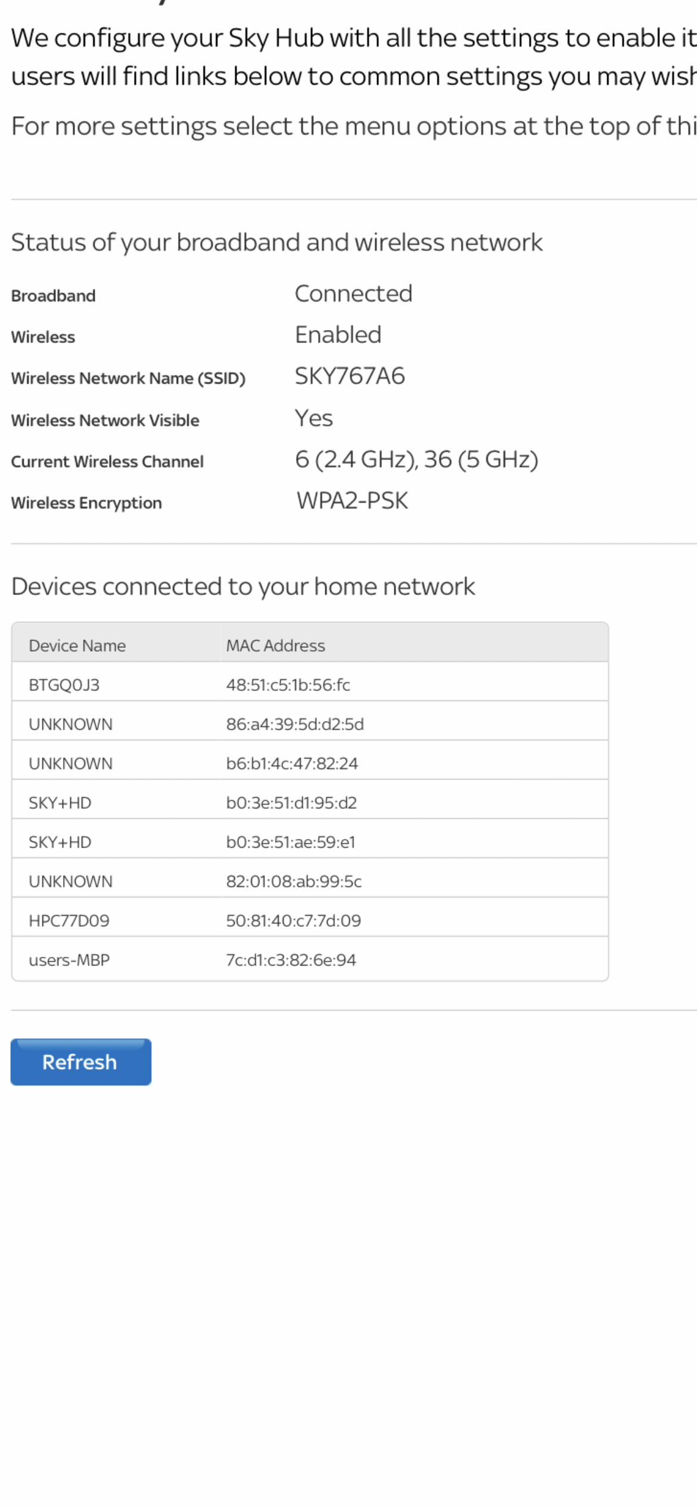Select MAC address 86:a4:39:5d:d2:5d
This screenshot has width=697, height=1508.
(295, 724)
